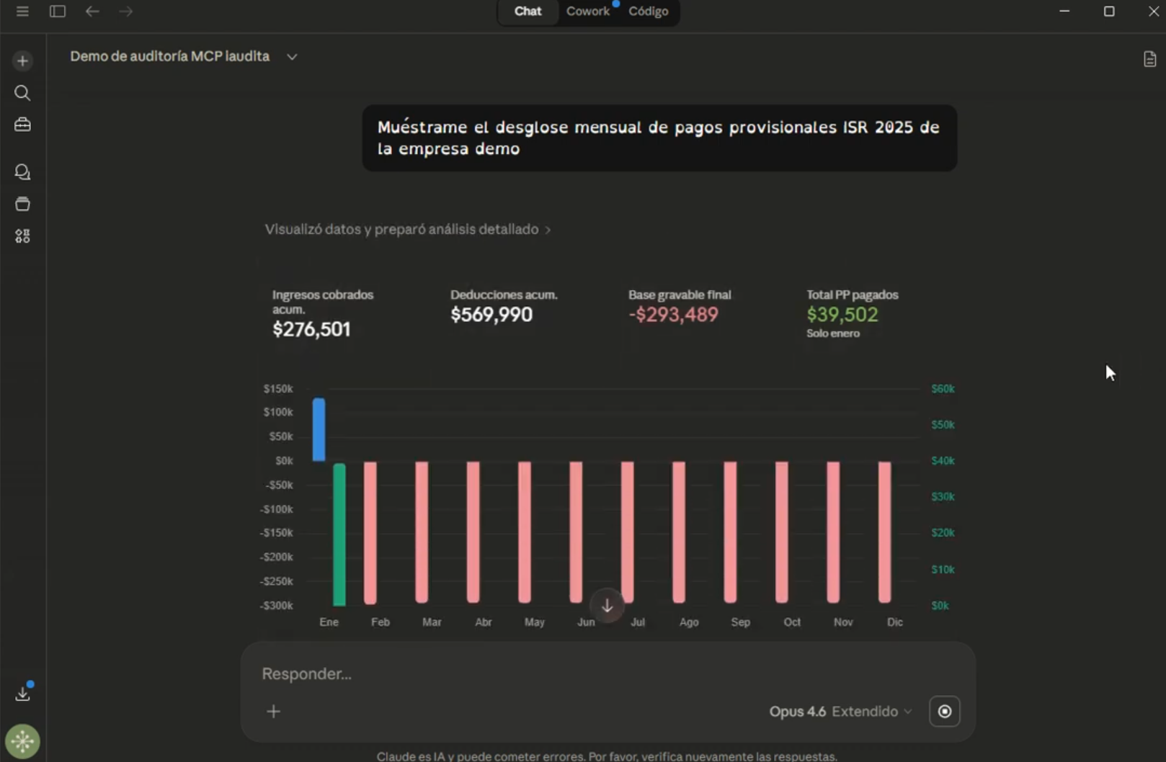Click the user message about pagos provisionales
Screen dimensions: 1166x762
click(x=659, y=138)
